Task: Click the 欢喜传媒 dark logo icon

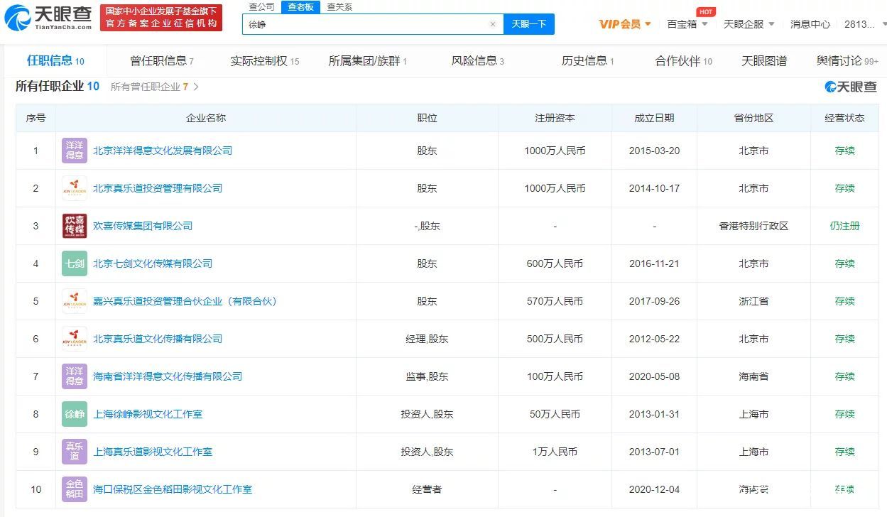Action: (74, 226)
